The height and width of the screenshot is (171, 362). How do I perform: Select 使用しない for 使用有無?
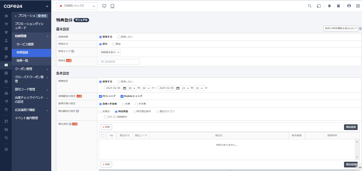(x=119, y=37)
